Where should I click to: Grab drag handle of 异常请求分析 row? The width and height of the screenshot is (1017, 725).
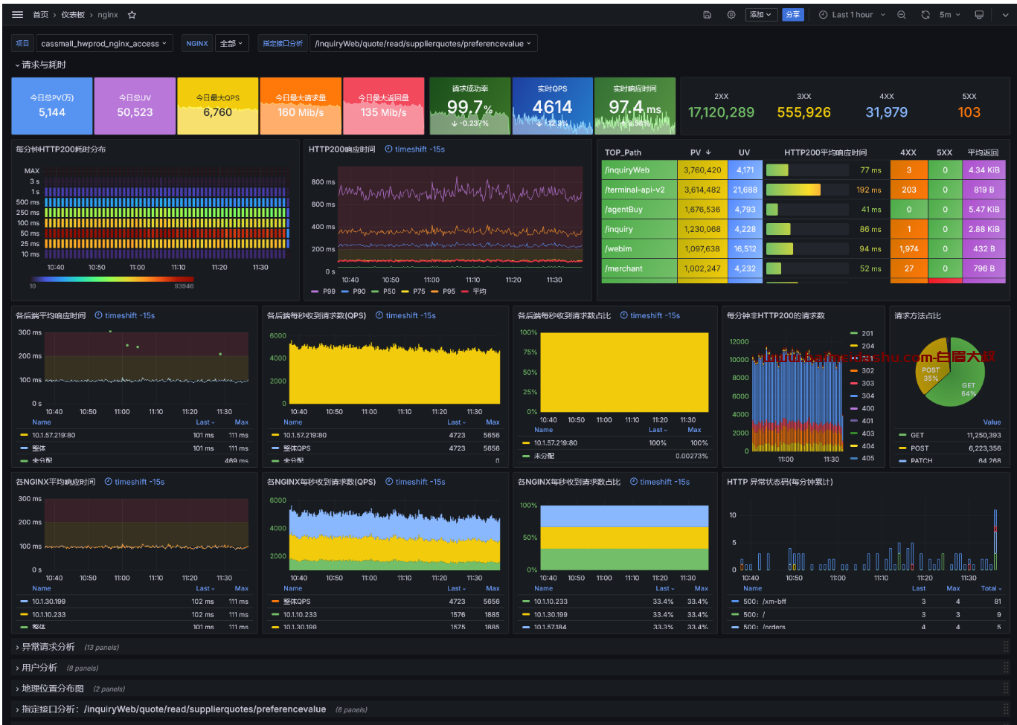click(1005, 647)
